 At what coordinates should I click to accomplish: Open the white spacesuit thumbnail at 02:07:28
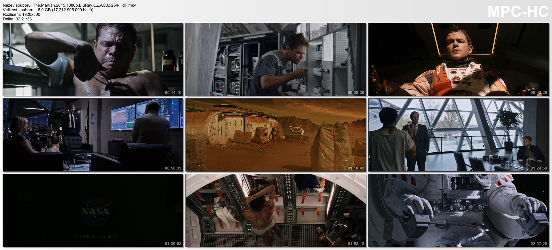click(459, 210)
